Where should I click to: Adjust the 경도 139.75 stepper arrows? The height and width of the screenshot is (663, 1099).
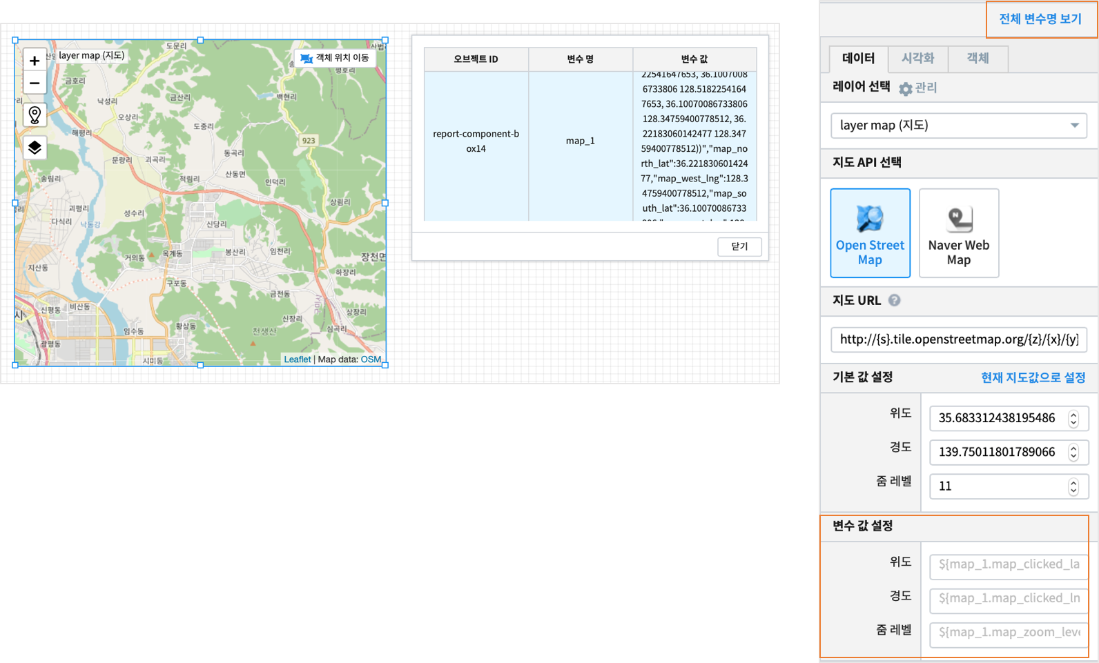point(1073,452)
